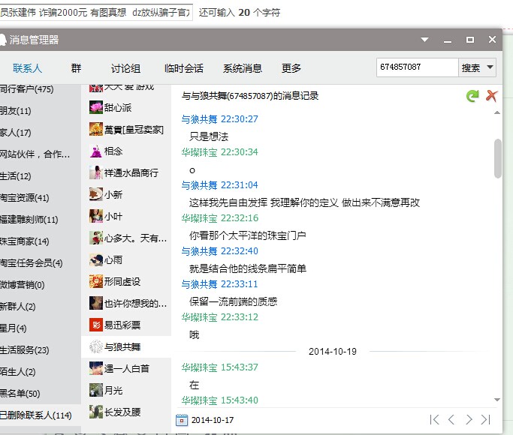Switch to the 群 tab
The image size is (513, 435).
point(76,68)
